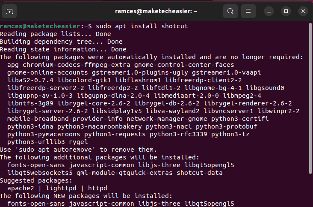
Task: Click the 'sudo apt autoremove' hint line
Action: [x=78, y=150]
